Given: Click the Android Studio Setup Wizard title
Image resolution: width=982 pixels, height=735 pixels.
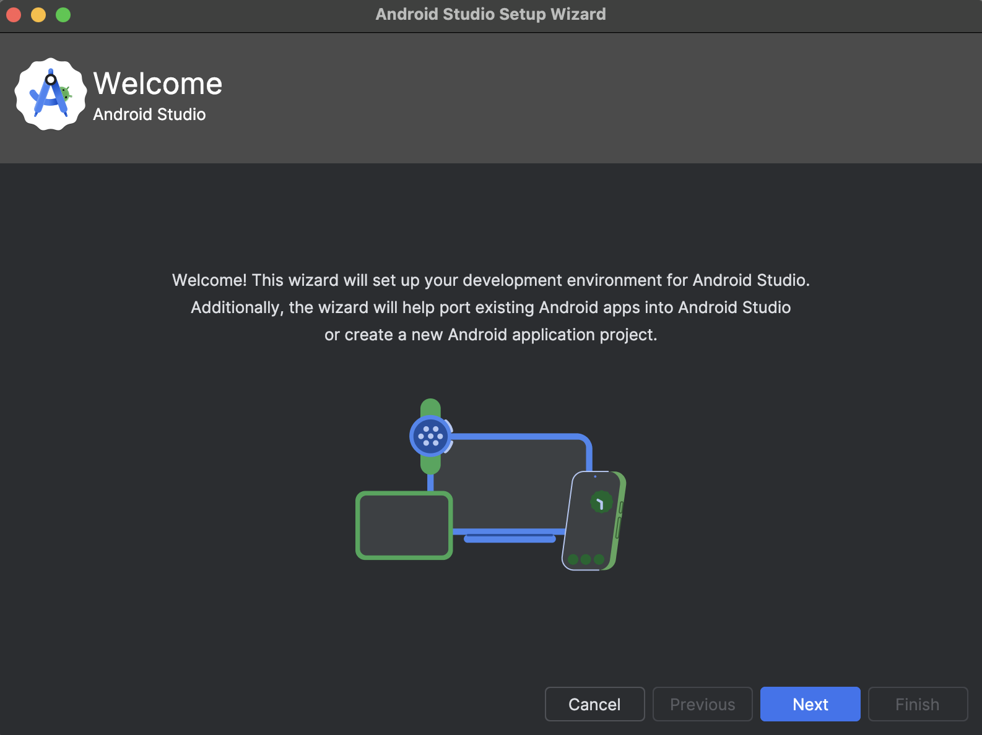Looking at the screenshot, I should [491, 14].
